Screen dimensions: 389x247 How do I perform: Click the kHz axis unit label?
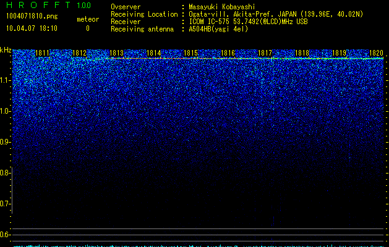6,50
